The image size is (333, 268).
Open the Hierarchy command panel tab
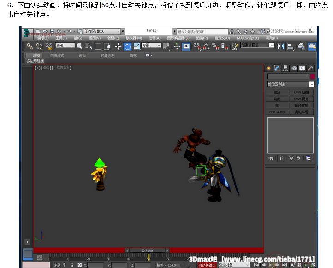[x=285, y=68]
